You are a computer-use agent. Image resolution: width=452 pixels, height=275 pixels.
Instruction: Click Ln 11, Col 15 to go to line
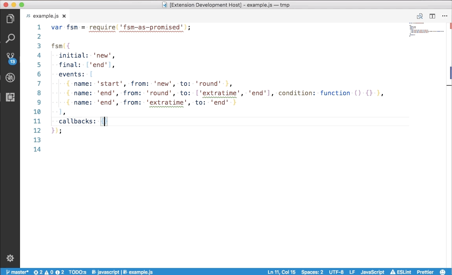click(x=281, y=272)
